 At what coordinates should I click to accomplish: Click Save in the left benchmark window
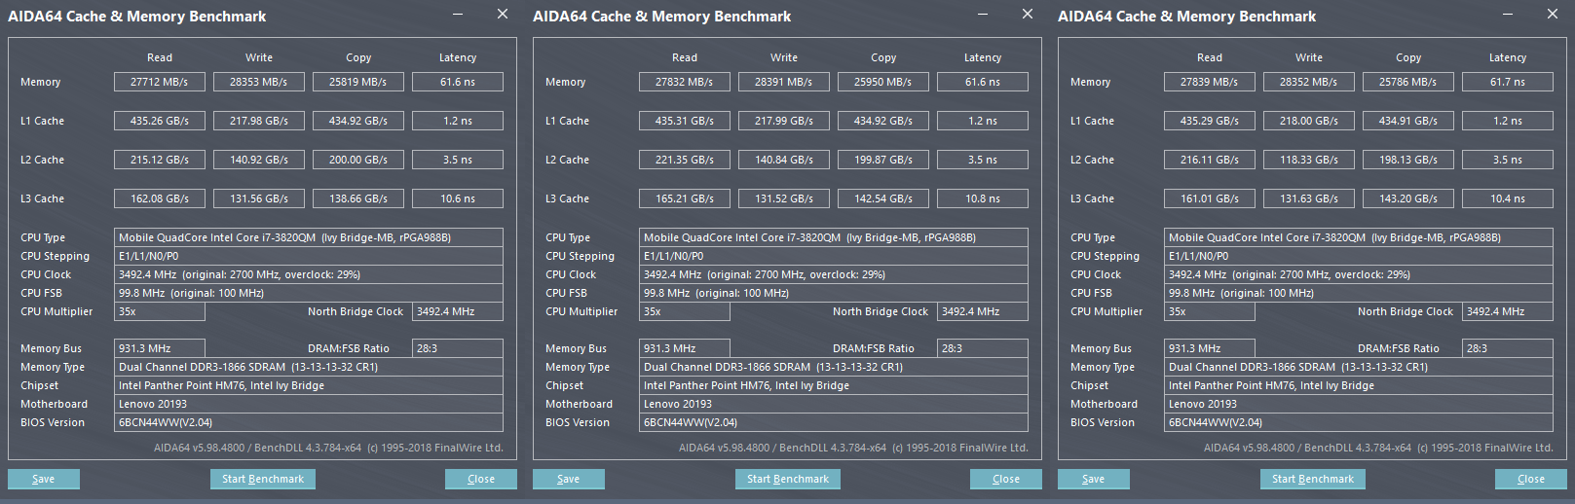44,479
